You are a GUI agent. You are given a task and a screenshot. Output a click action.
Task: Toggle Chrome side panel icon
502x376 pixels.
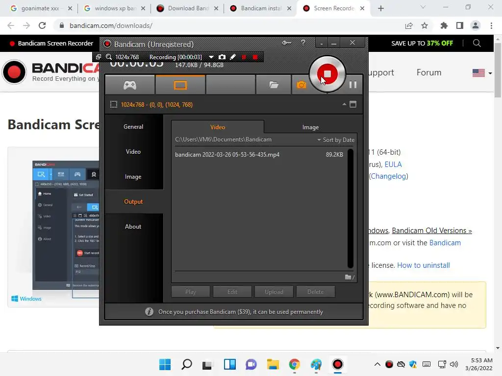460,25
